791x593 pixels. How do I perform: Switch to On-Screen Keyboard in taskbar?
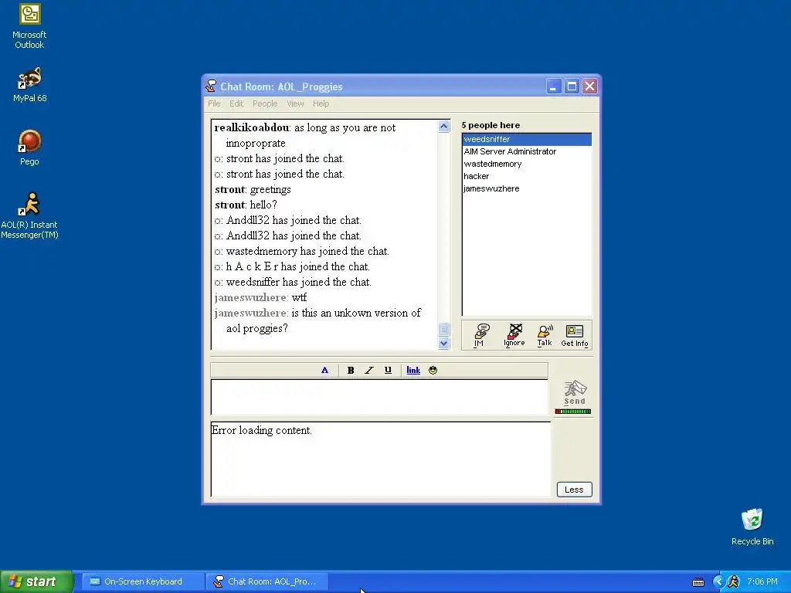[x=143, y=581]
